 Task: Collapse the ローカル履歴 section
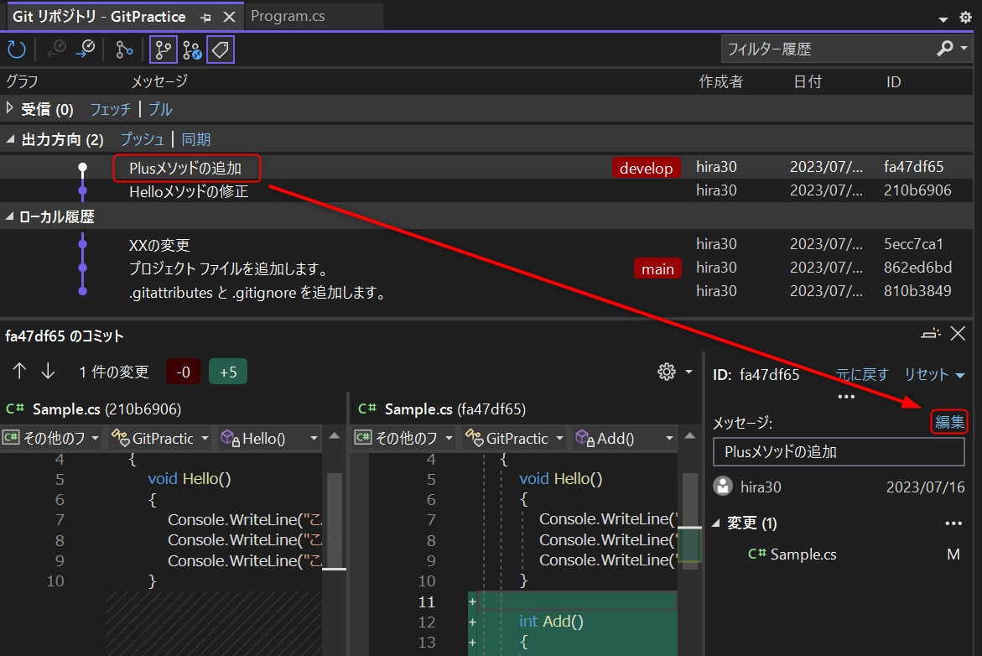(10, 216)
